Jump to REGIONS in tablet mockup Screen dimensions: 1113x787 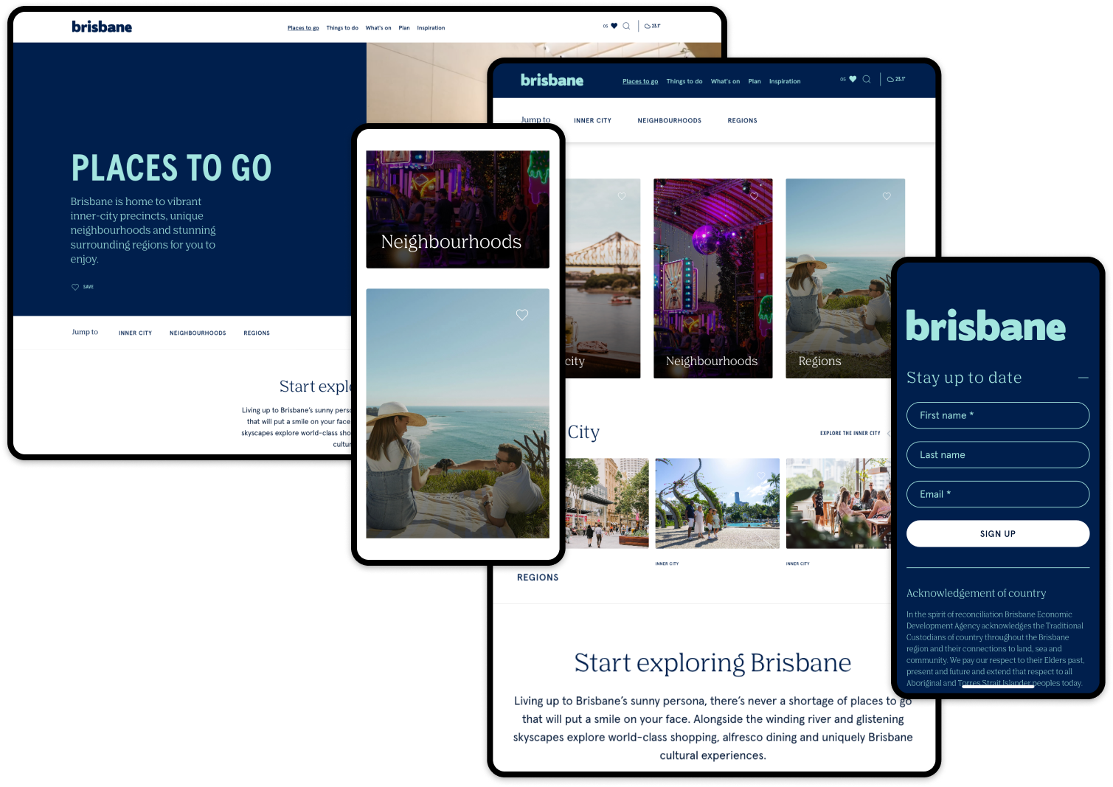click(x=742, y=120)
